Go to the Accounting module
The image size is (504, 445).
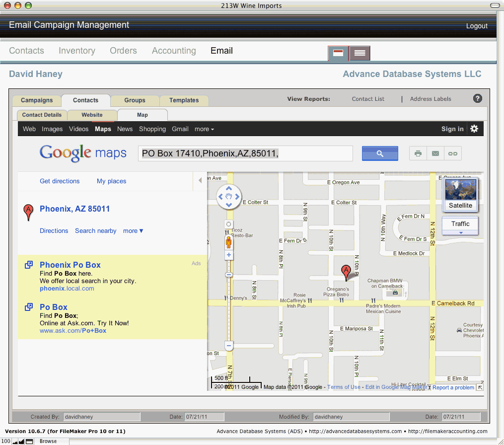[x=174, y=51]
